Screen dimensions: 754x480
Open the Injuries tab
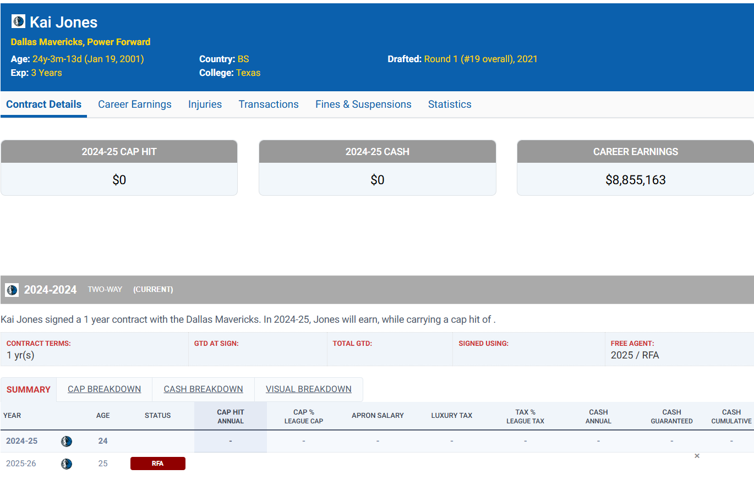pyautogui.click(x=205, y=104)
